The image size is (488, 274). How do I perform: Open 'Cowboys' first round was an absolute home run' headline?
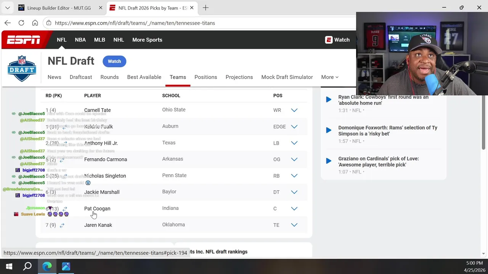(383, 100)
